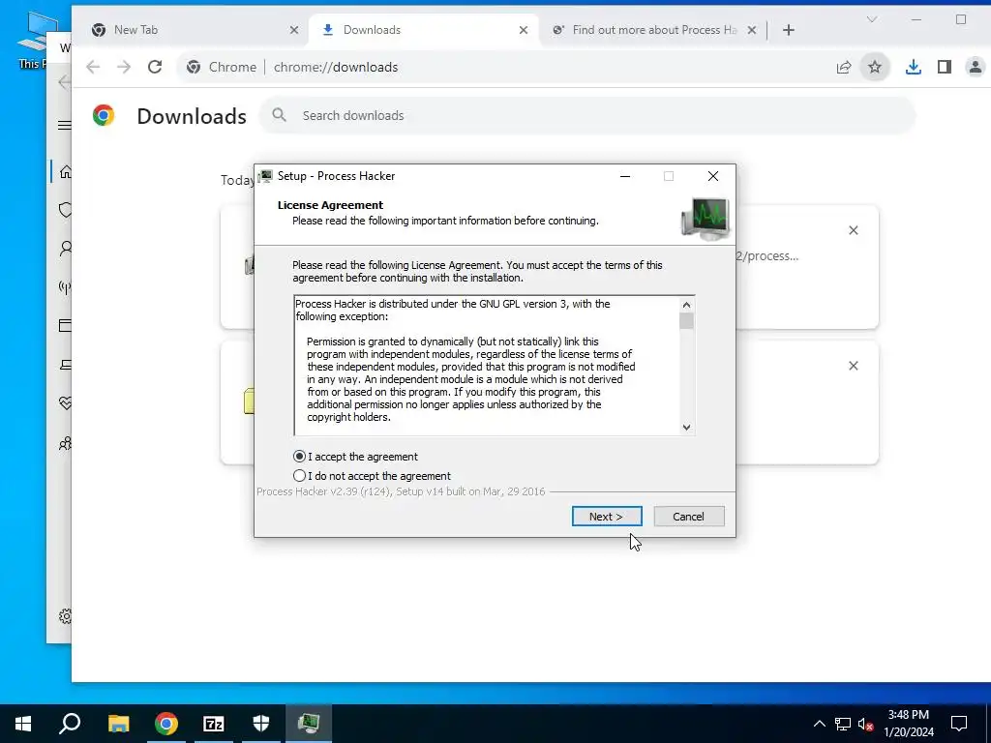This screenshot has height=743, width=991.
Task: Open app and browser control icon in sidebar
Action: coord(65,325)
